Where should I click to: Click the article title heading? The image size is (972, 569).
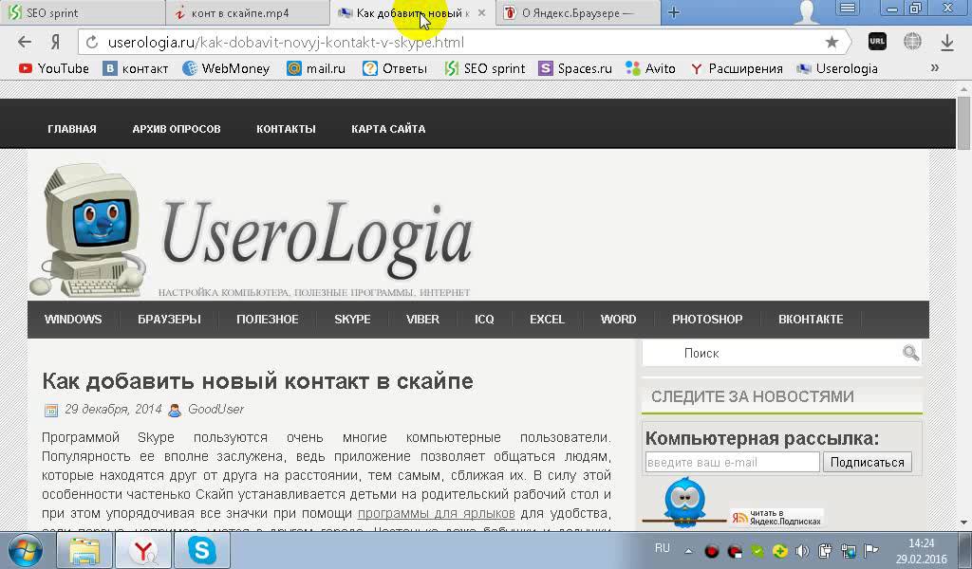tap(257, 381)
